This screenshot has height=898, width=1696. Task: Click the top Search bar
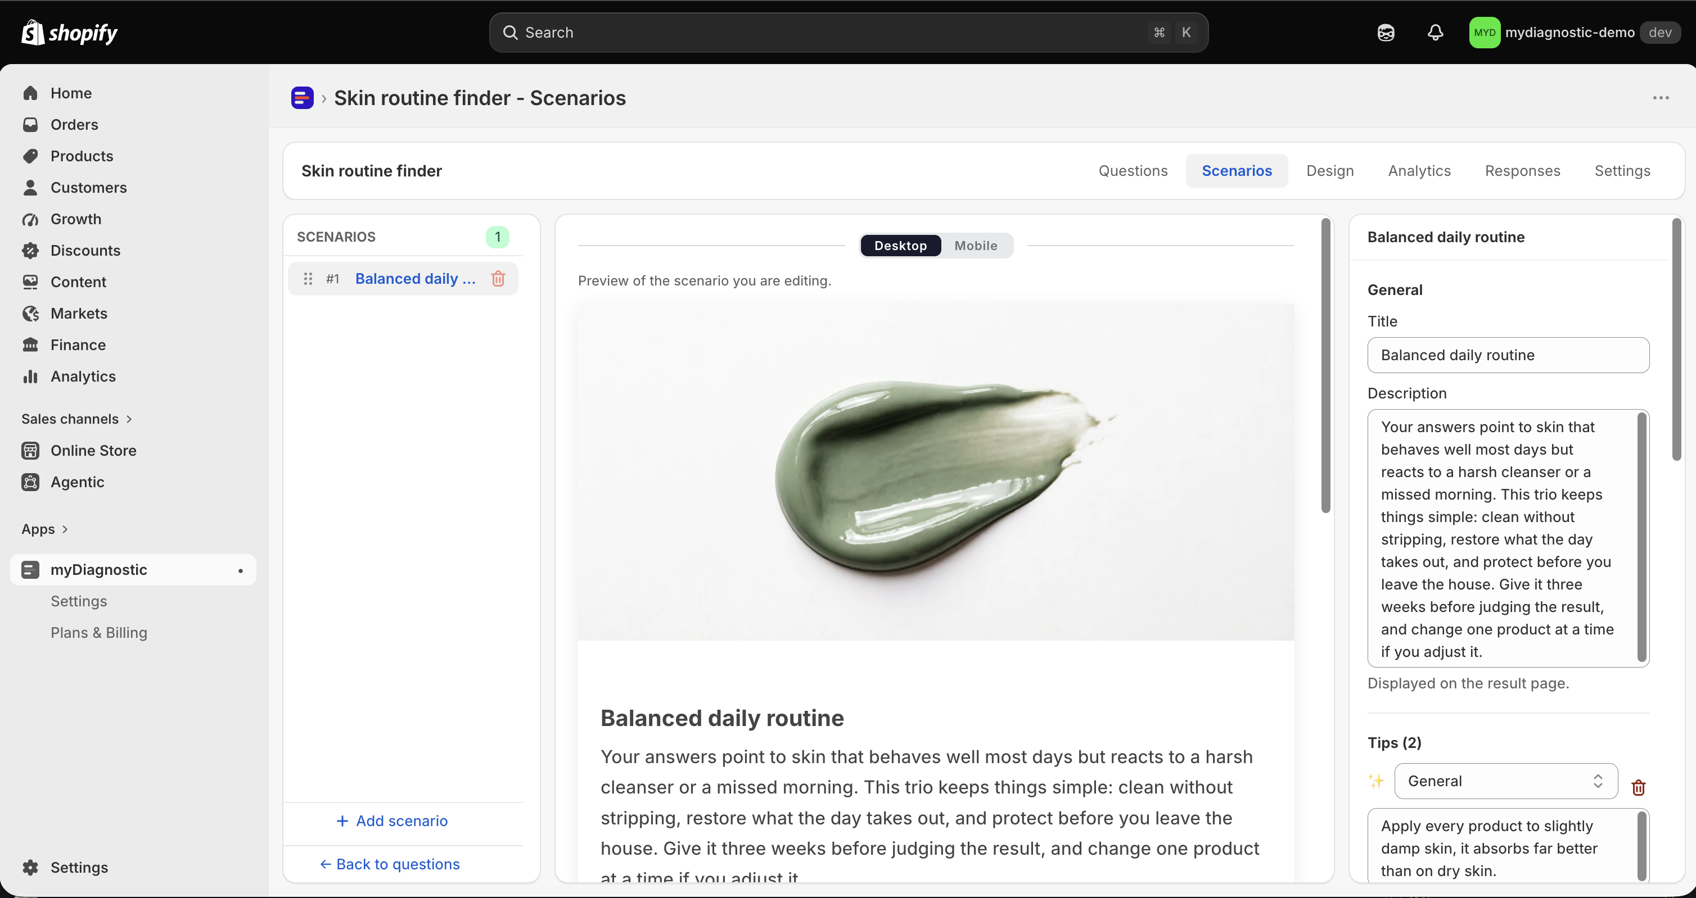(x=848, y=32)
